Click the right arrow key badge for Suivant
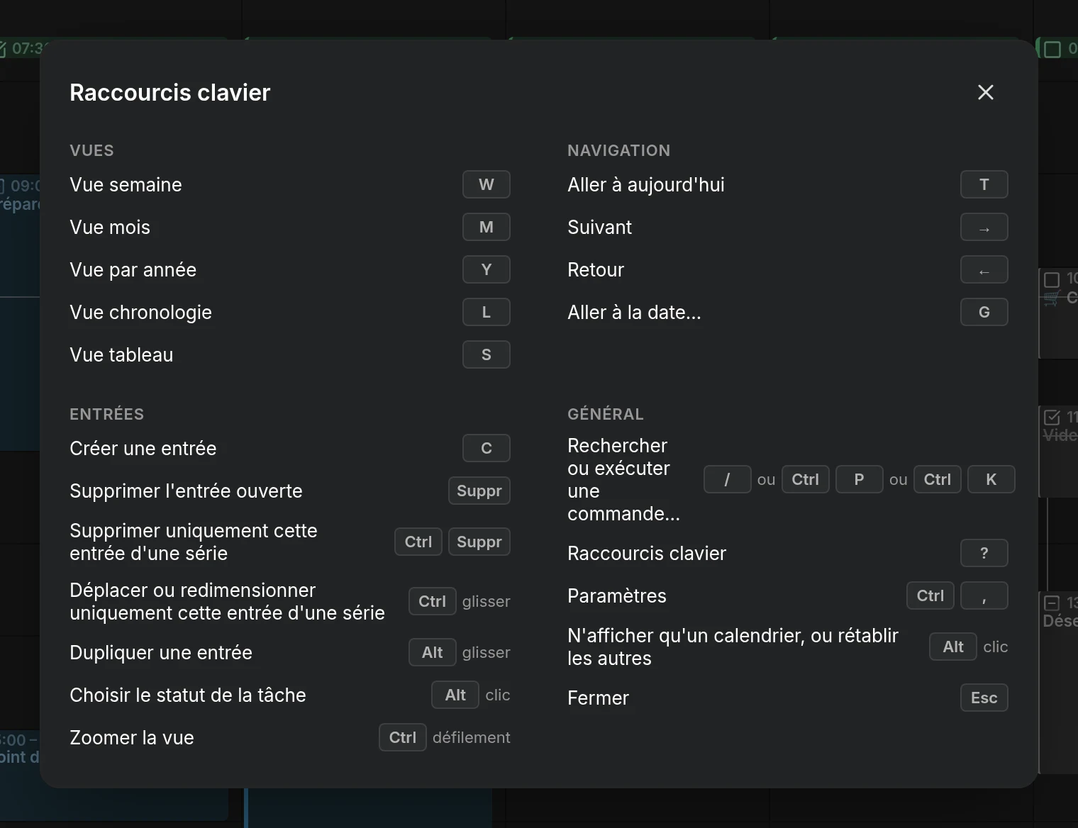Image resolution: width=1078 pixels, height=828 pixels. (x=984, y=227)
